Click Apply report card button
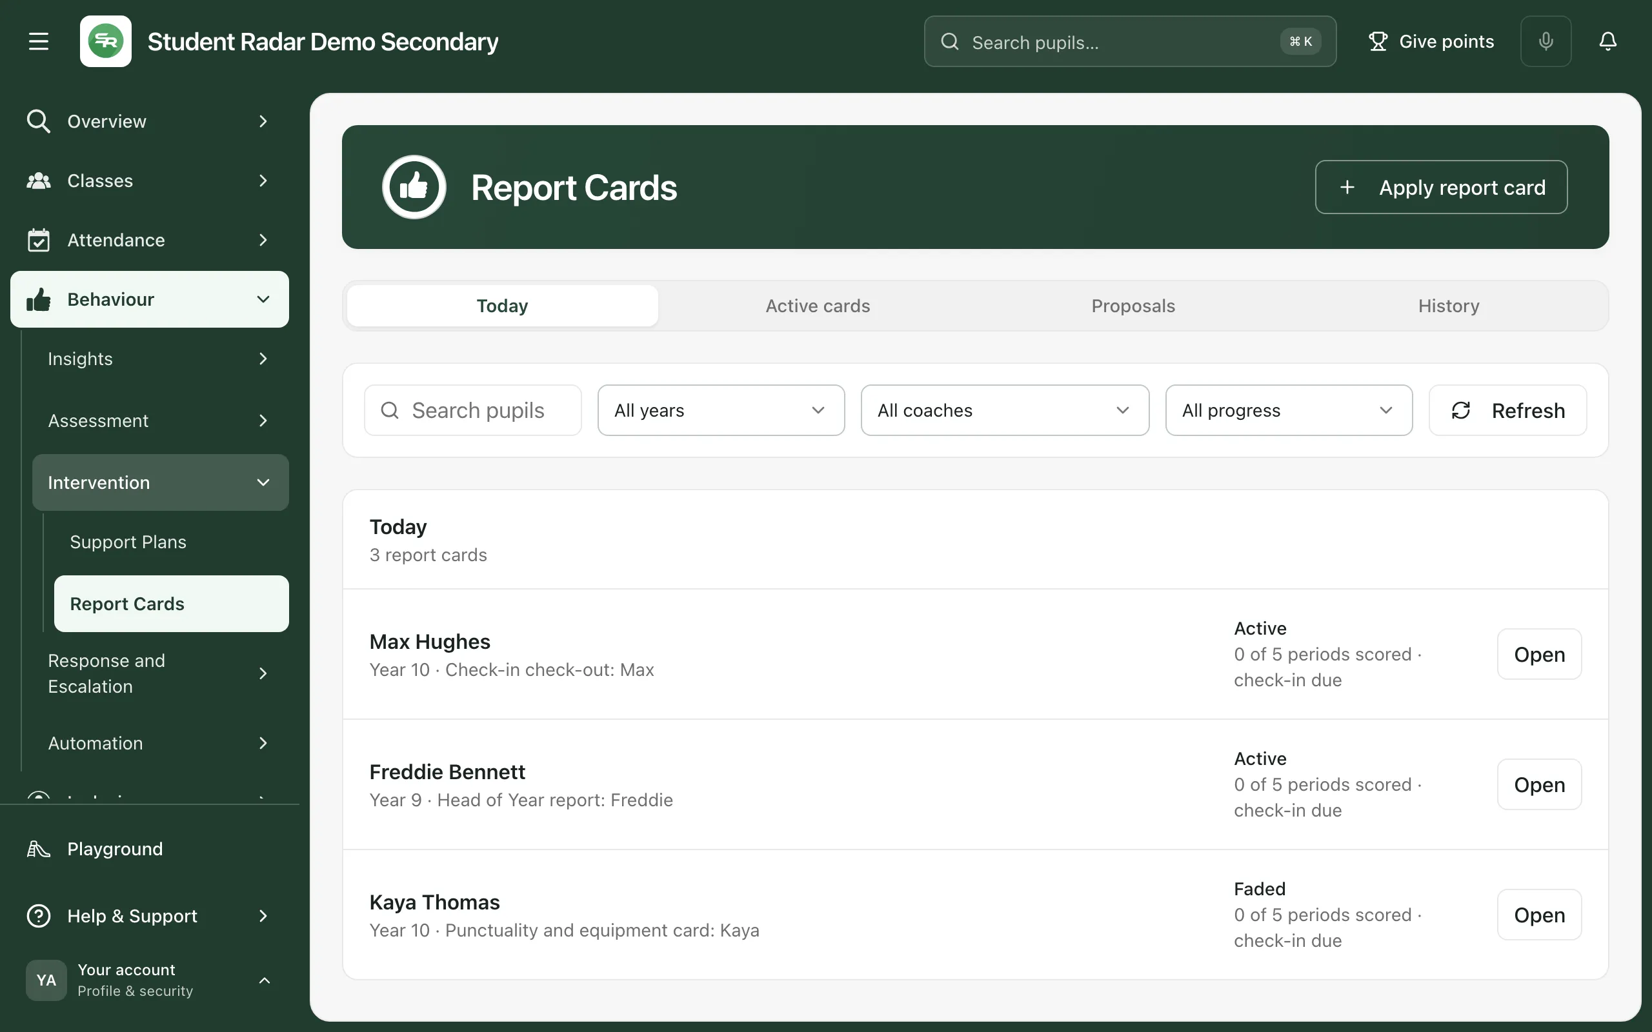The image size is (1652, 1032). point(1441,188)
